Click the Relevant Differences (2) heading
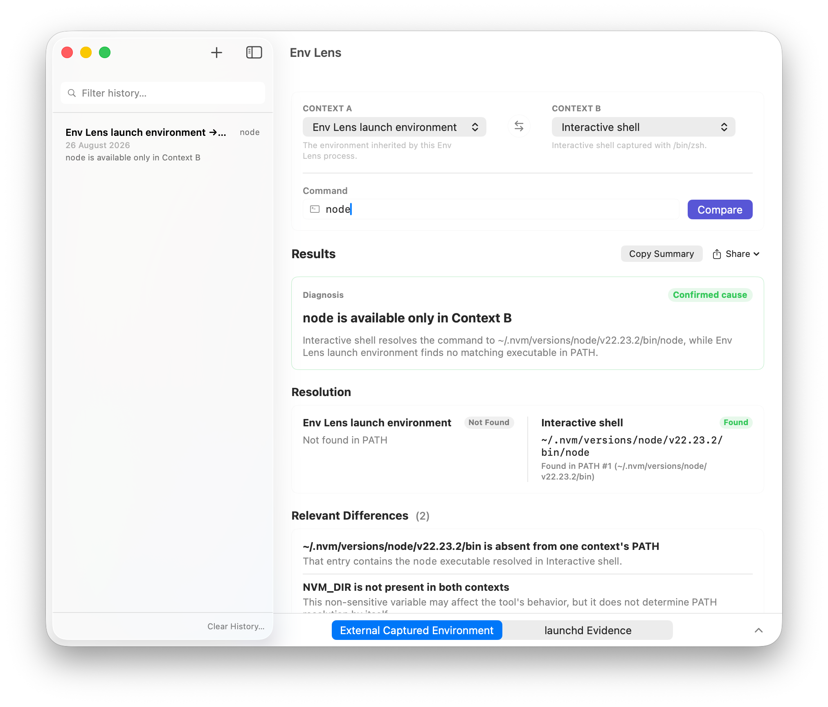The width and height of the screenshot is (828, 707). click(360, 516)
